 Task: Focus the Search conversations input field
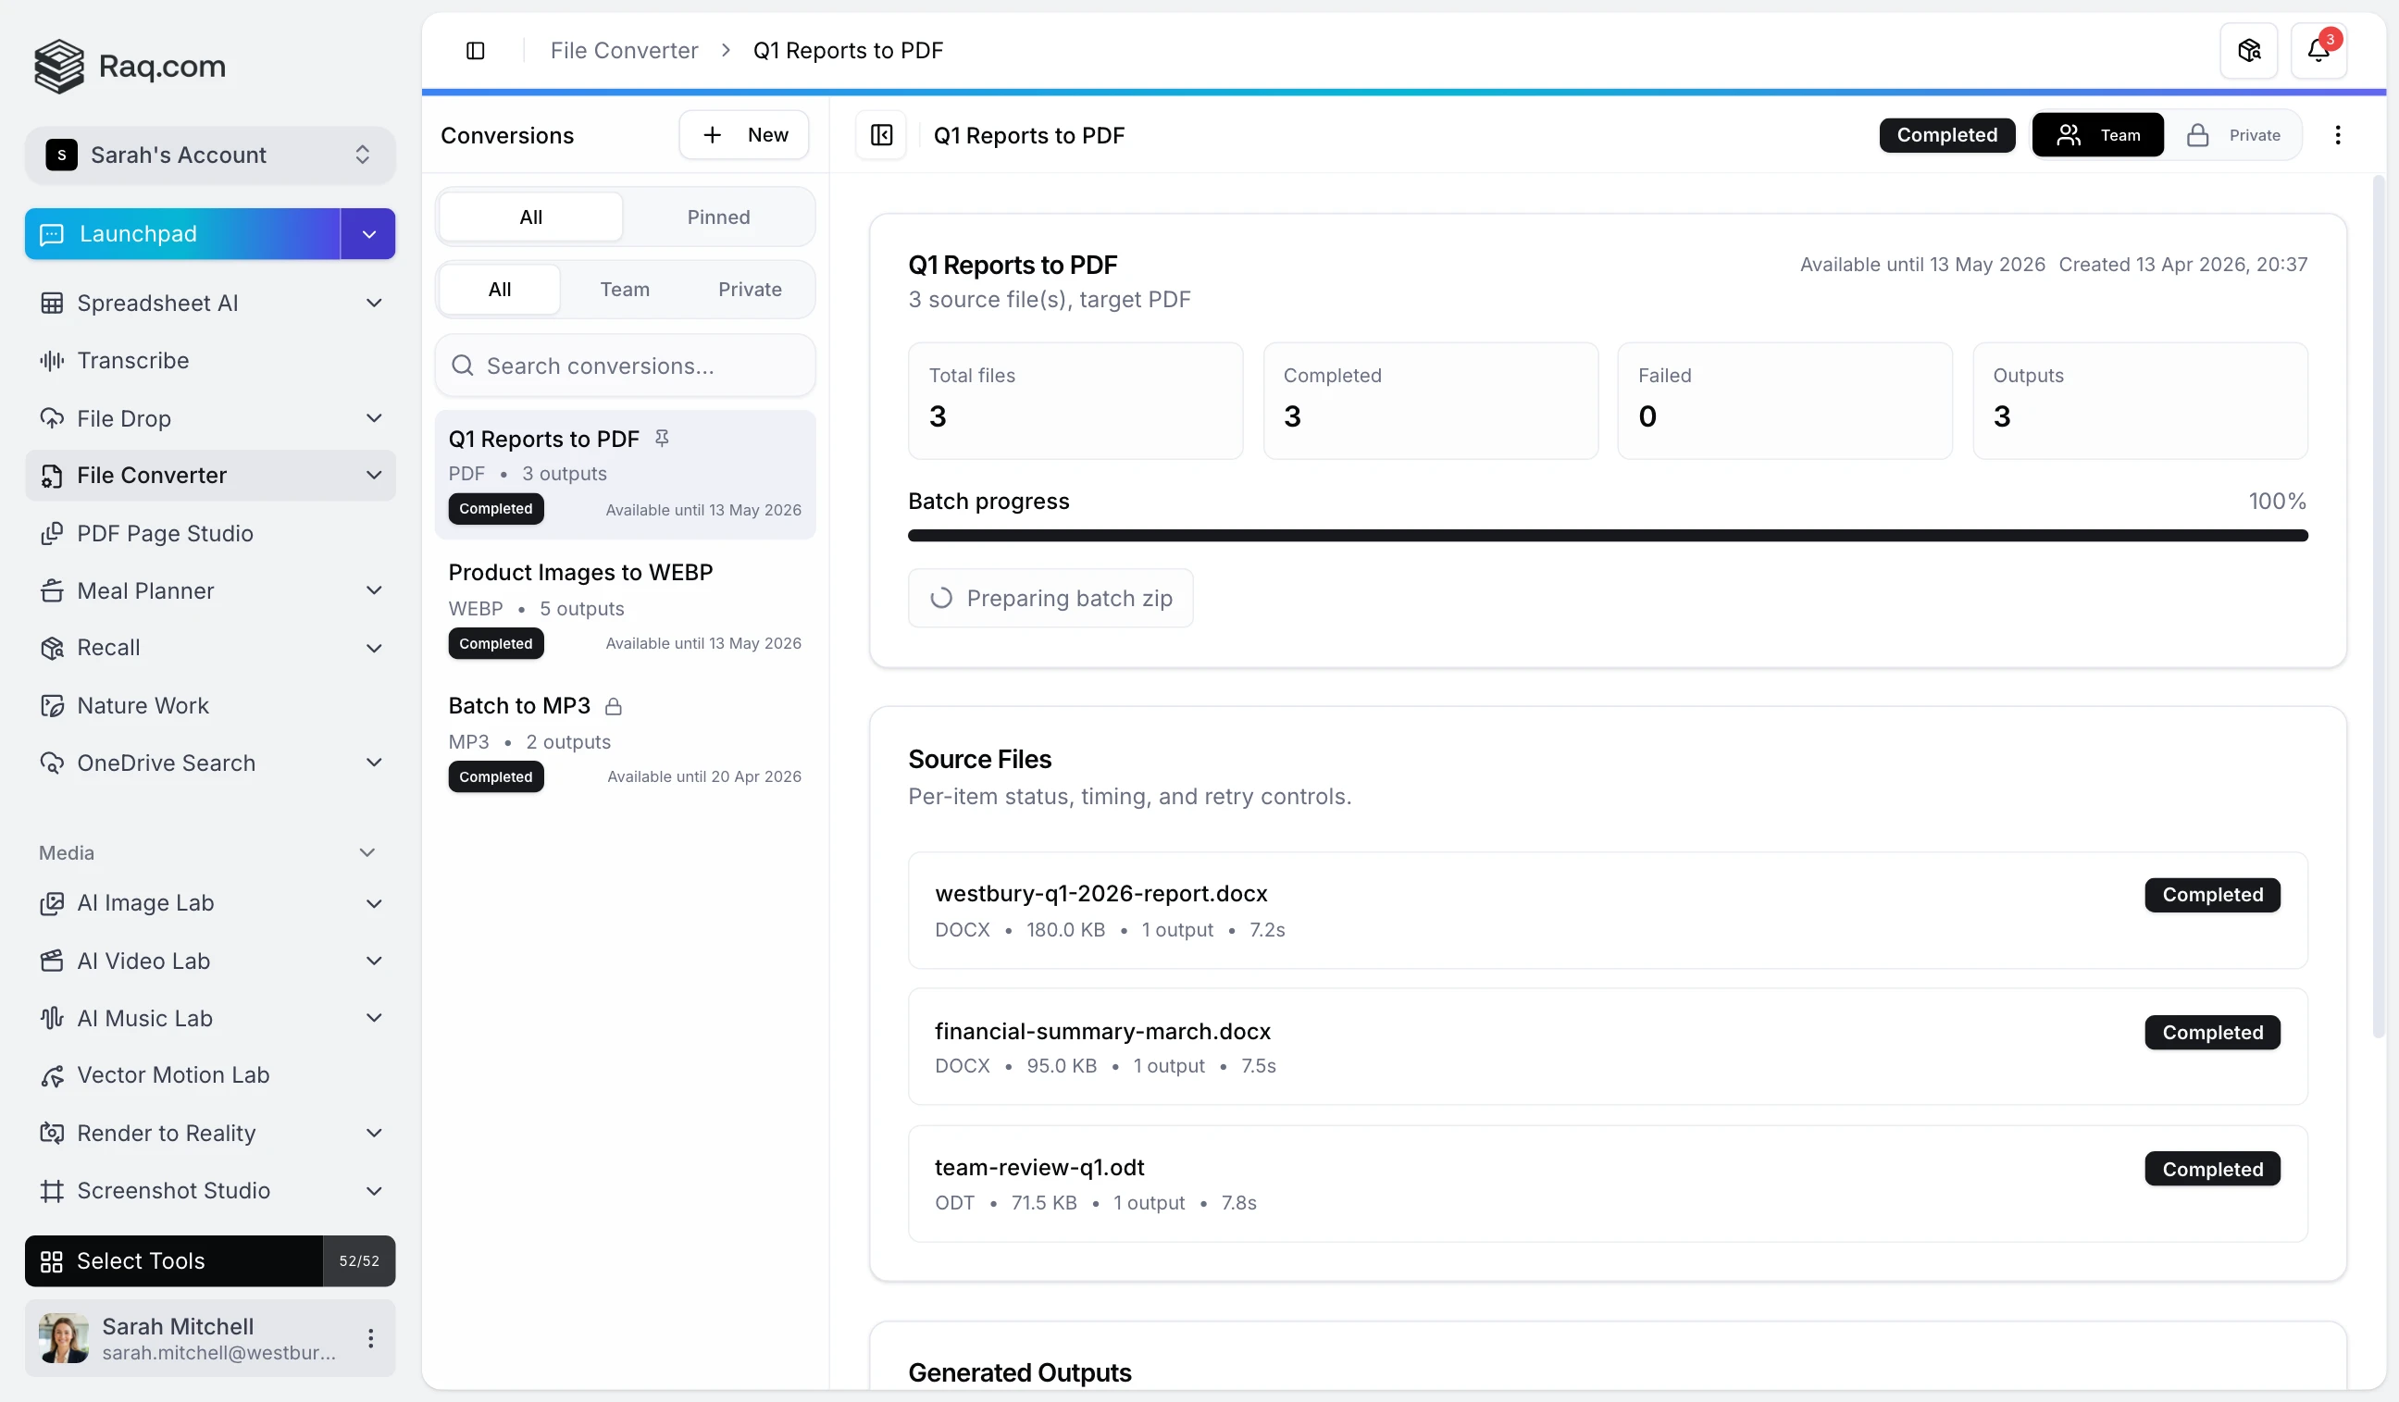pyautogui.click(x=625, y=366)
